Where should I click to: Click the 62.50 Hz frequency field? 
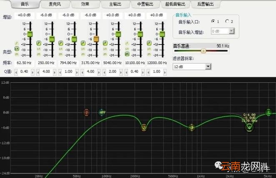24,63
